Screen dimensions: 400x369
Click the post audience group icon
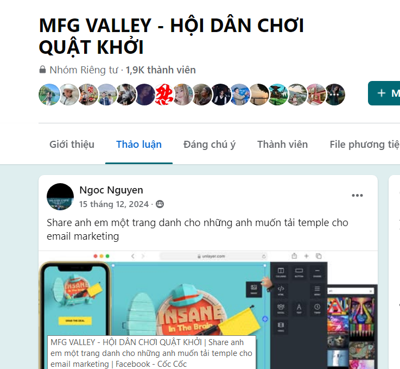click(160, 204)
